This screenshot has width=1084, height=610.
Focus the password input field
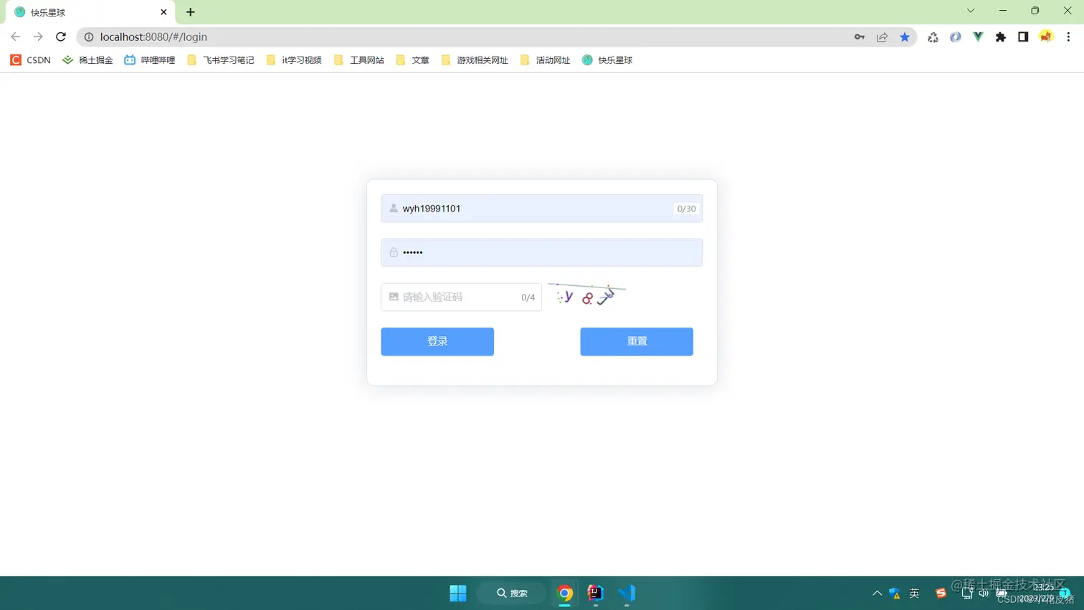[x=541, y=252]
